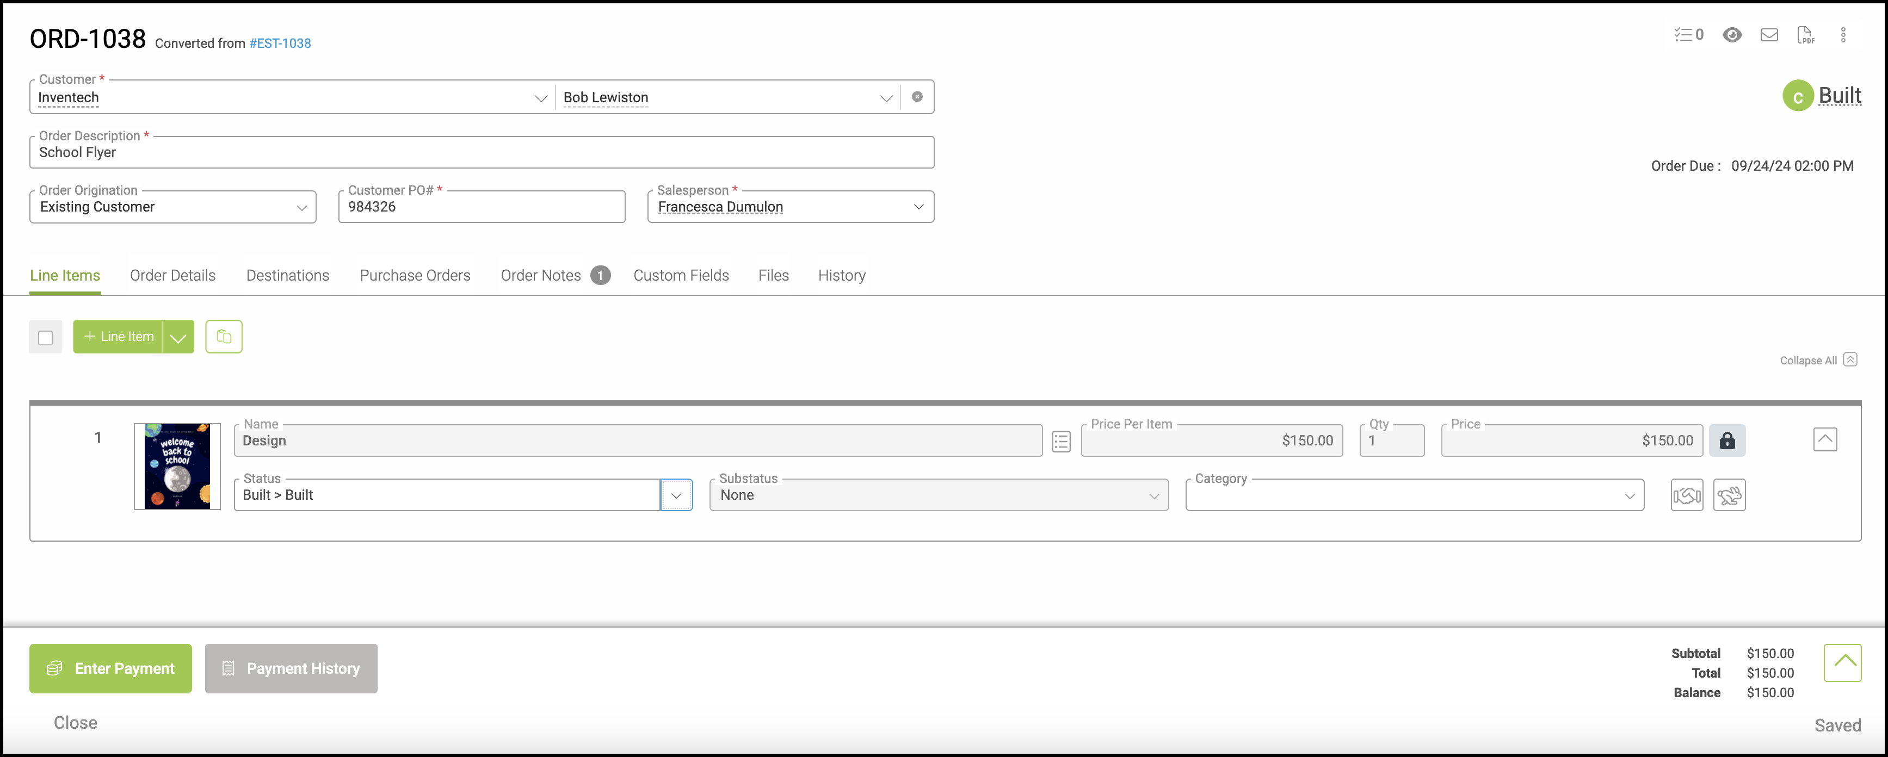Open the Design item description list icon

1060,441
